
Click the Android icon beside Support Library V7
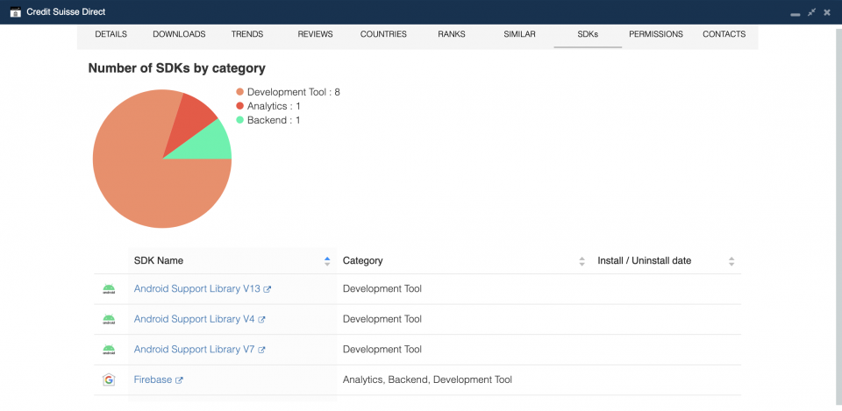click(x=109, y=350)
